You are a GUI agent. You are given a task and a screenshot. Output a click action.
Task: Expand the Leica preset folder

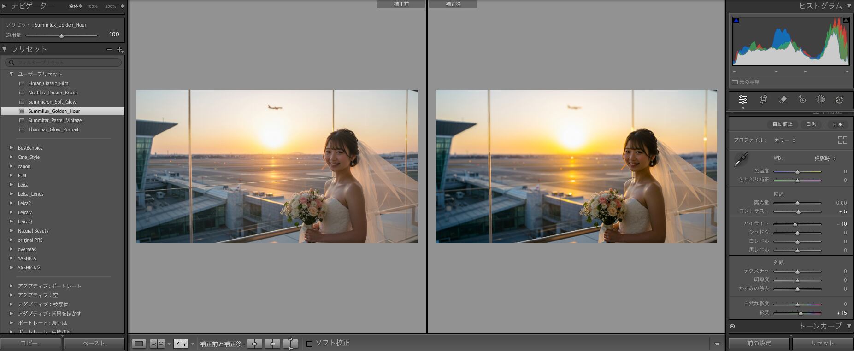tap(12, 185)
